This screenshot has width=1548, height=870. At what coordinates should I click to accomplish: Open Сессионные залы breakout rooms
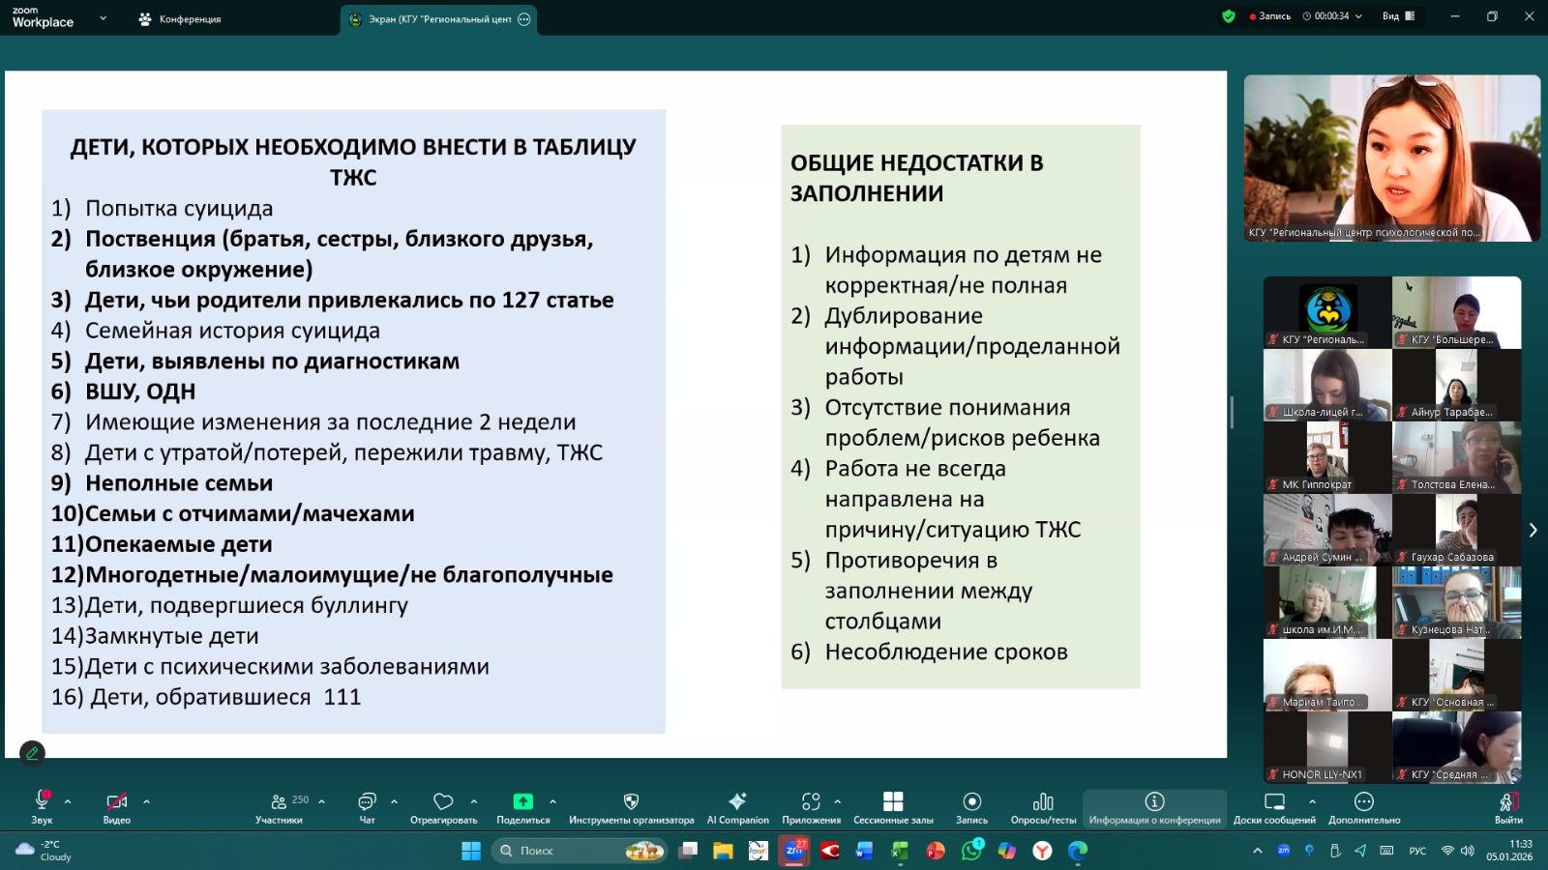(x=893, y=806)
